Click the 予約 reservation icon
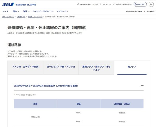Viewport: 156px width, 127px height. [93, 4]
